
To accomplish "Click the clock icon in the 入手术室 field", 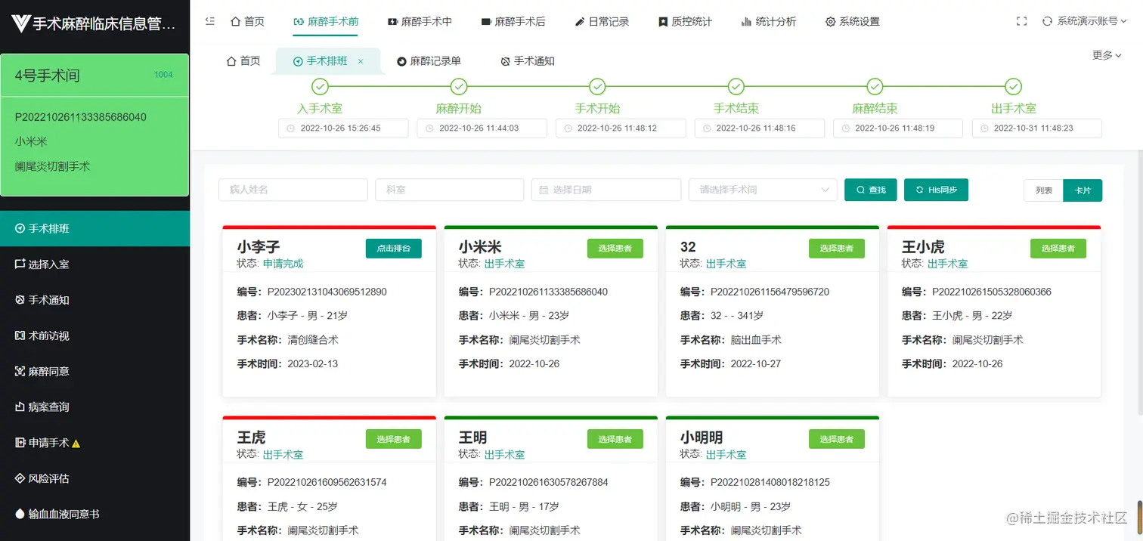I will tap(292, 128).
